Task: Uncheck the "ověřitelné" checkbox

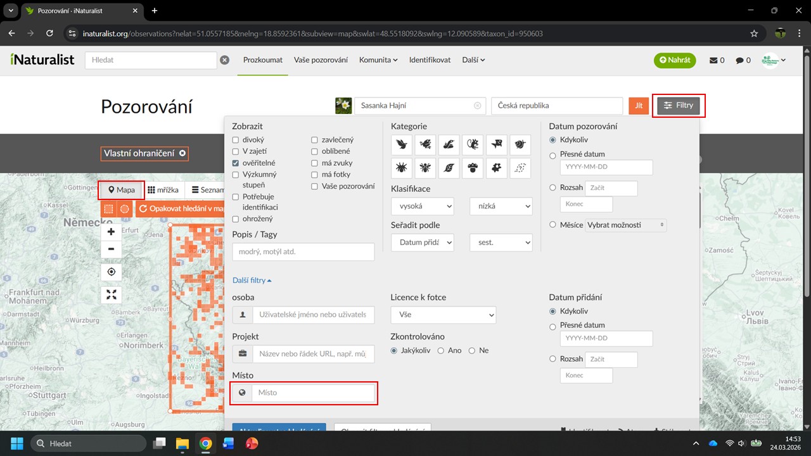Action: point(236,163)
